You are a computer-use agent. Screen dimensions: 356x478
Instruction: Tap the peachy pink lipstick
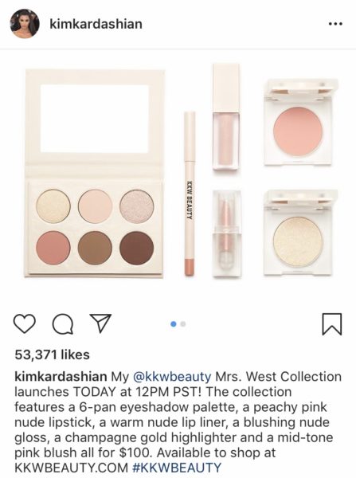[227, 233]
